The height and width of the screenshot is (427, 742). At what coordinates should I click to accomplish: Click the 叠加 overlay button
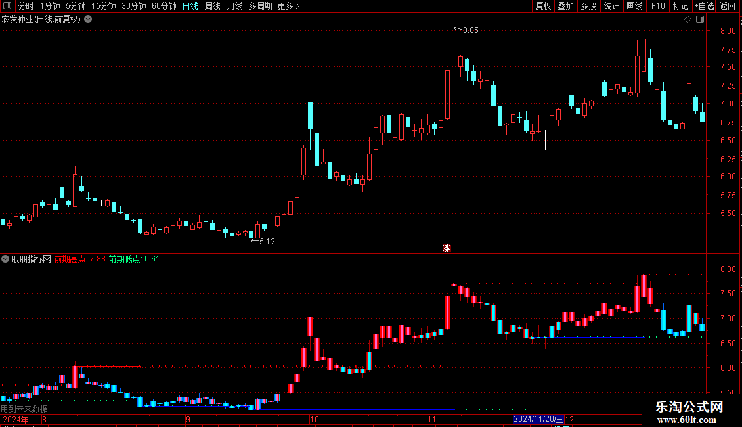tap(565, 6)
